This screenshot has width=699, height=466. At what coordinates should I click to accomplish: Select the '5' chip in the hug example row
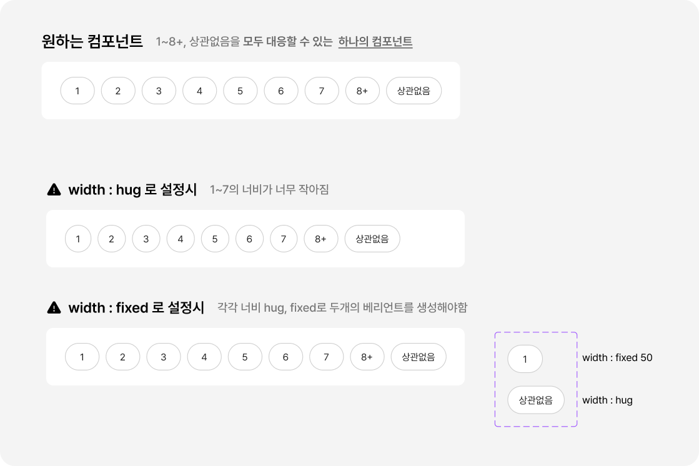(x=215, y=239)
